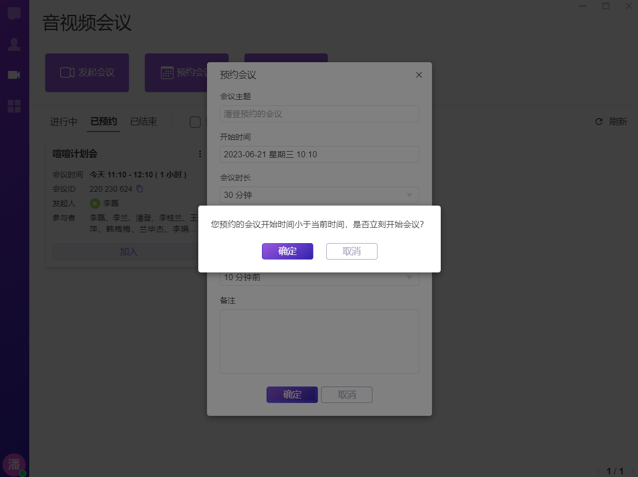Click the 发起会议 button
Screen dimensions: 638x477
pyautogui.click(x=87, y=72)
